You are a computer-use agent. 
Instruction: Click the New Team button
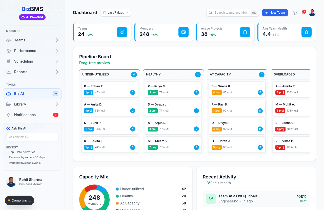[275, 13]
